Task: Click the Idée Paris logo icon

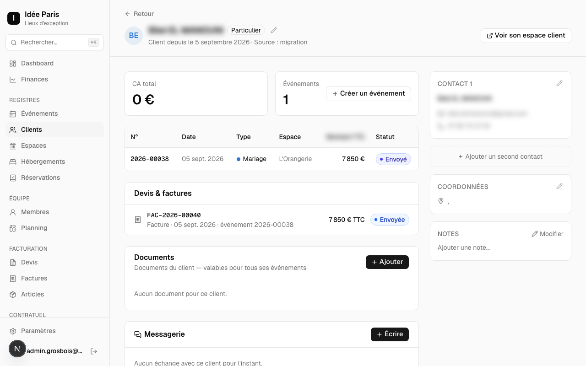Action: click(14, 18)
